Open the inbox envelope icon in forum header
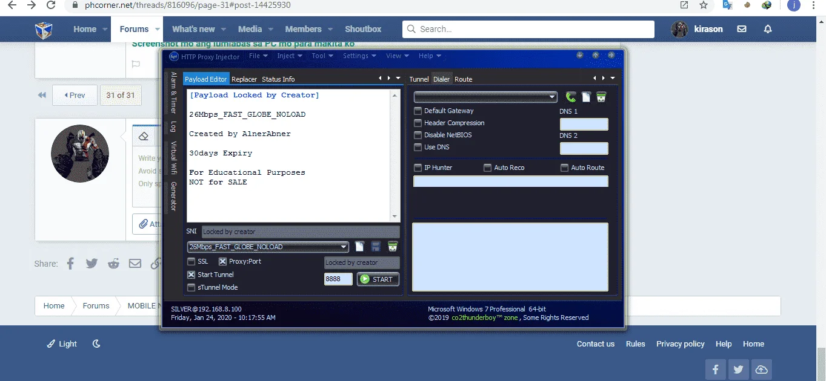The image size is (826, 381). (742, 29)
